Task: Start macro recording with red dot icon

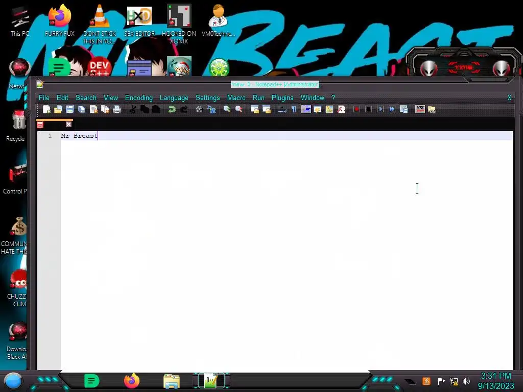Action: pyautogui.click(x=356, y=109)
